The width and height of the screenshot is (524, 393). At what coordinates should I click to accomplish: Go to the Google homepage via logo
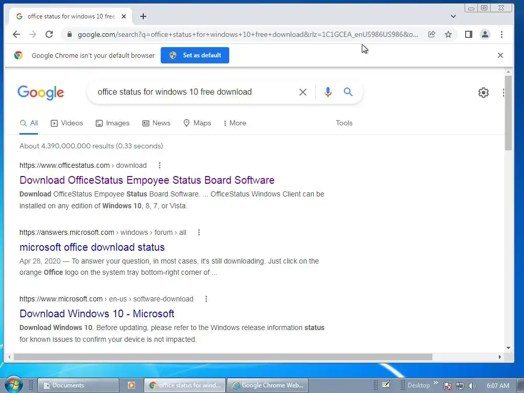(41, 93)
